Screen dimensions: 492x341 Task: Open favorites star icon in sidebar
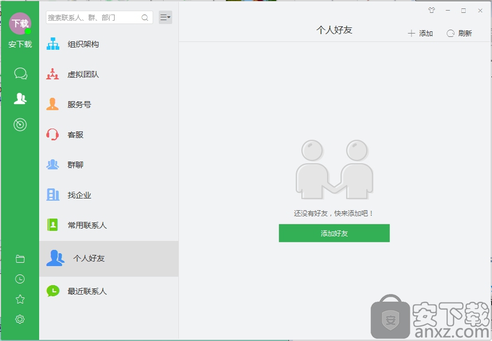[x=20, y=299]
